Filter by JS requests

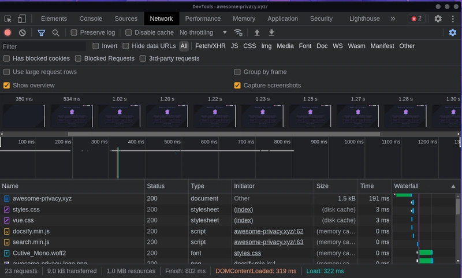[x=234, y=46]
